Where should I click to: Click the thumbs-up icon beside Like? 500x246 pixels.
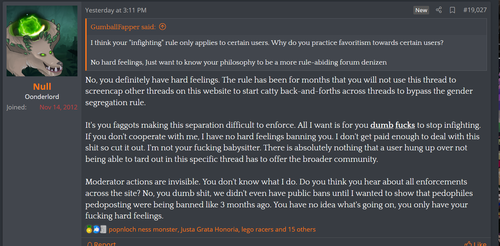pyautogui.click(x=468, y=244)
